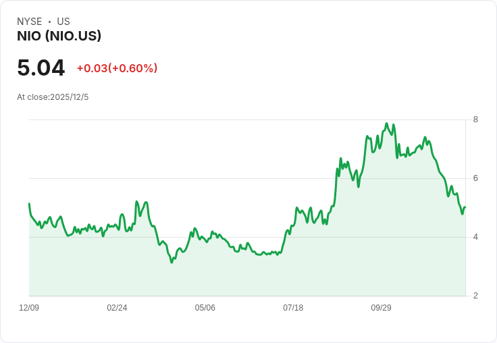The height and width of the screenshot is (343, 497).
Task: Click the leftmost start of the price line
Action: [29, 203]
